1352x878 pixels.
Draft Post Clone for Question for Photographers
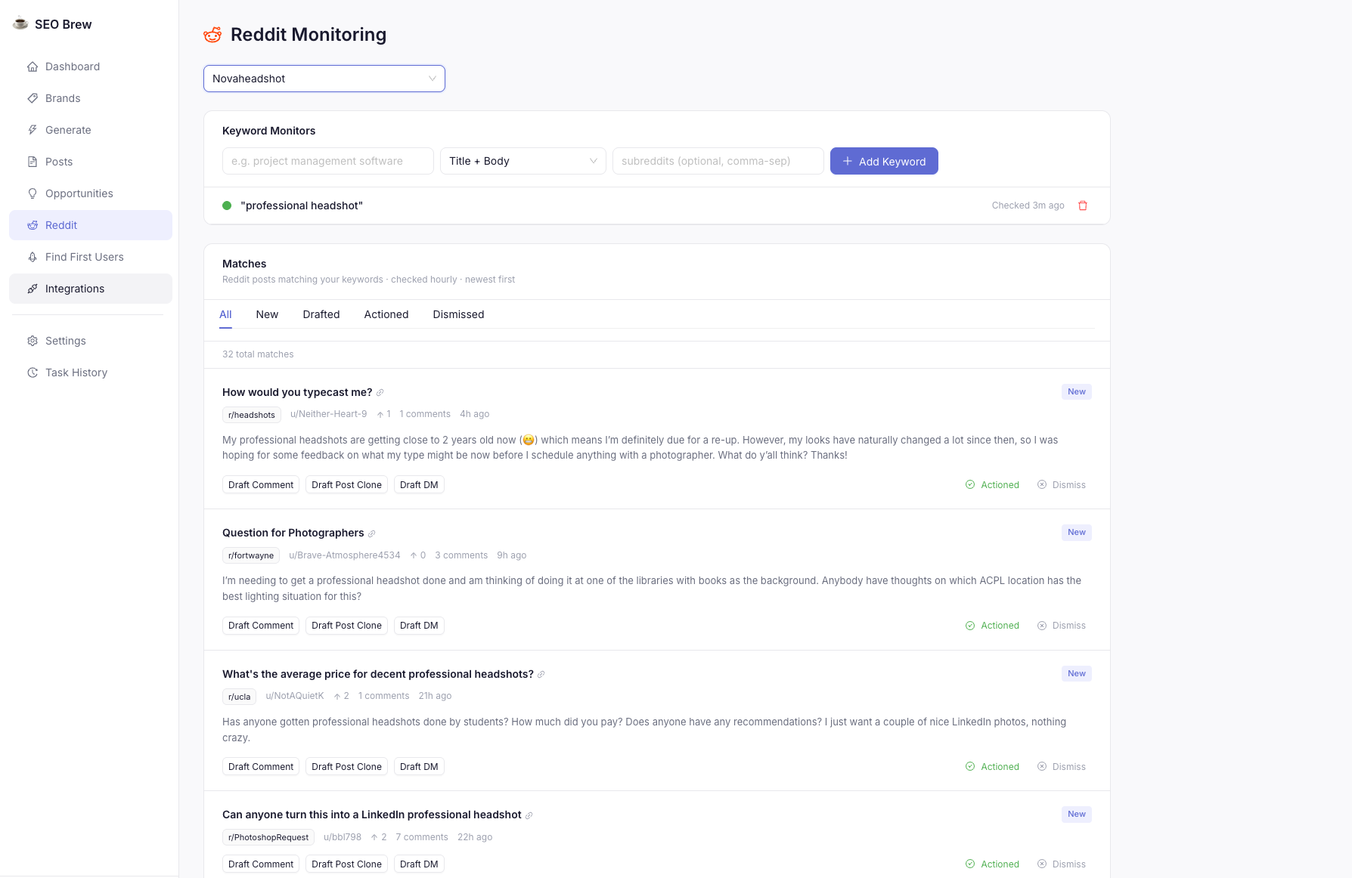coord(346,626)
